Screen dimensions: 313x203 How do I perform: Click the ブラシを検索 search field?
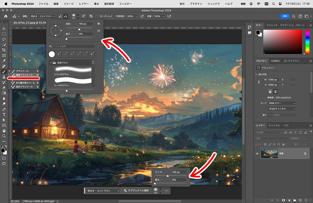[x=74, y=46]
